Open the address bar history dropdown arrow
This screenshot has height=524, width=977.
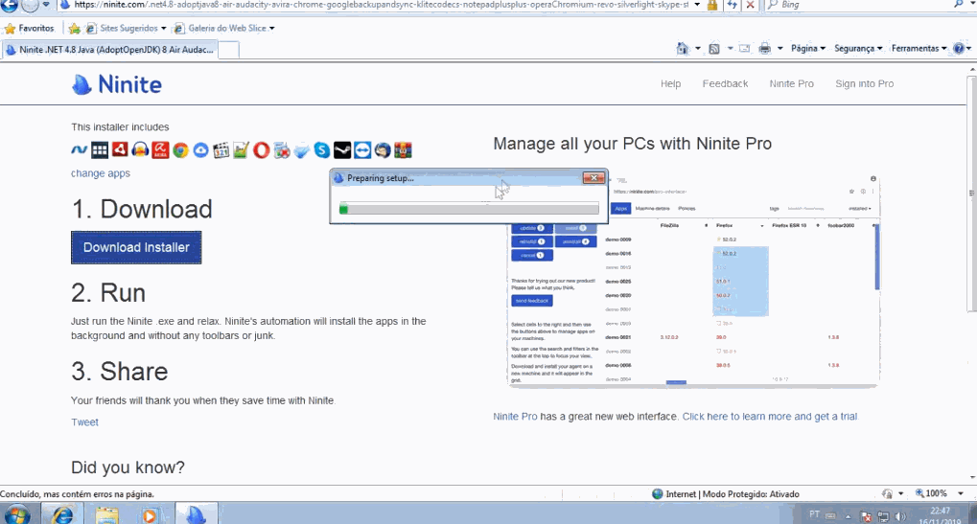pos(697,5)
